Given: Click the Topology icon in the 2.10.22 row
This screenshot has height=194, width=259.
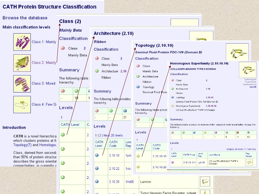Looking at the screenshot, I should 97,168.
